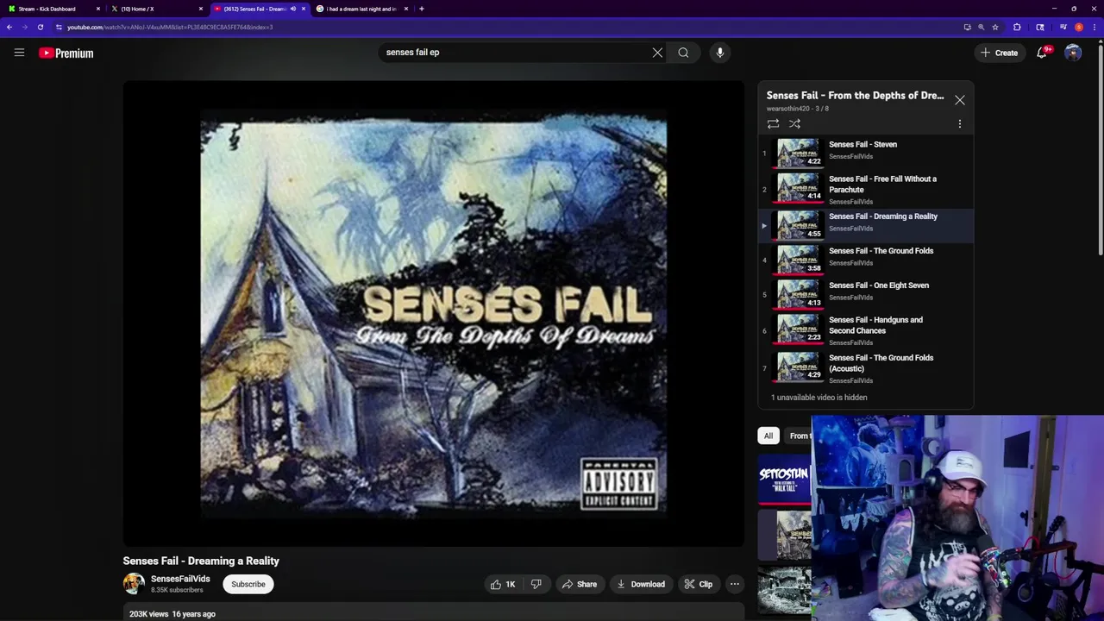The image size is (1104, 621).
Task: Open SensesFailVids channel name link
Action: 180,579
